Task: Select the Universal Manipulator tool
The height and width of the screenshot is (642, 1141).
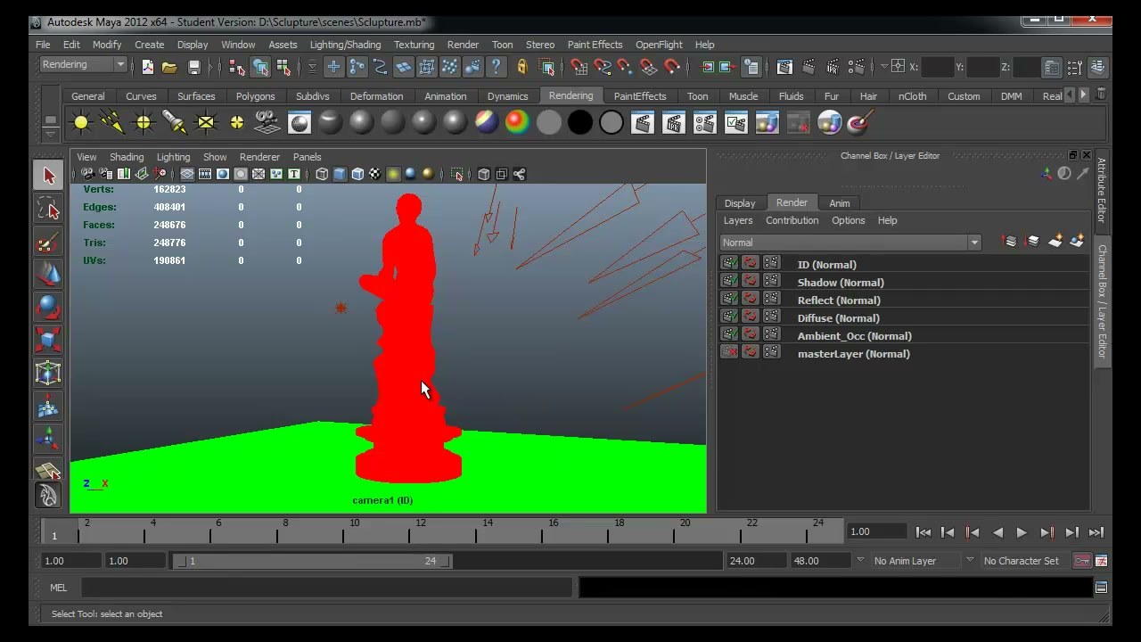Action: [x=48, y=374]
